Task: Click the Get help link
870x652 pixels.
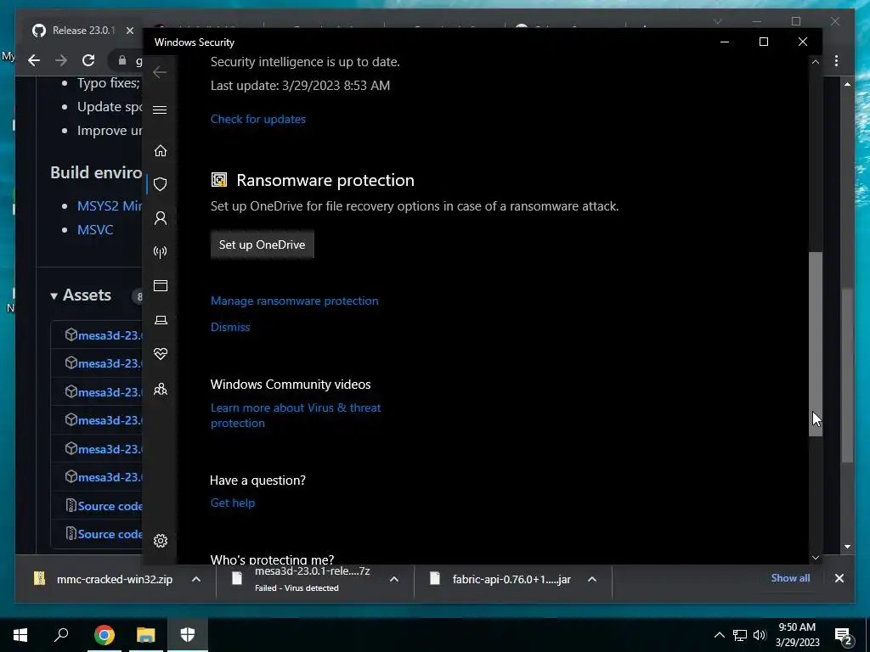Action: [233, 503]
